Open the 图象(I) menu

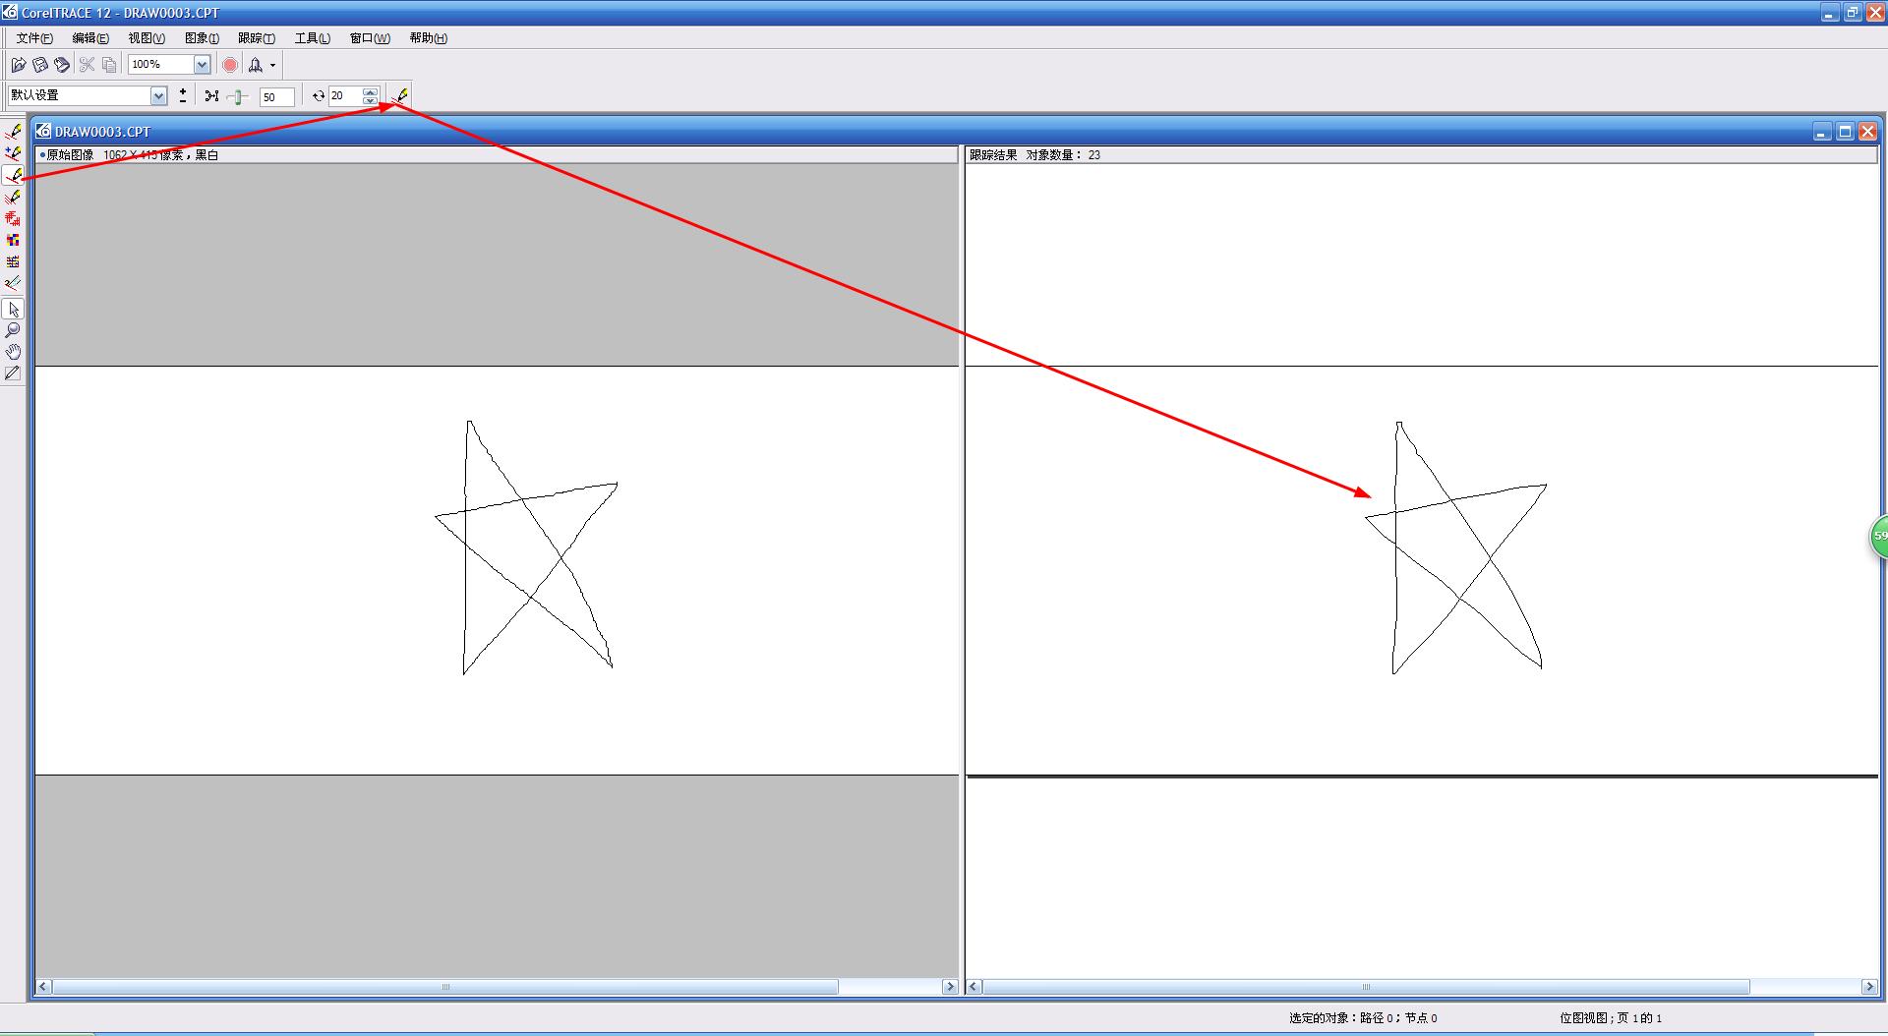pyautogui.click(x=202, y=38)
